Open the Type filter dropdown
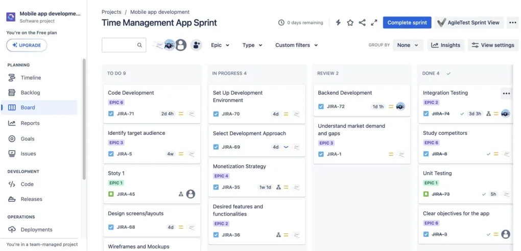The image size is (521, 251). click(252, 45)
